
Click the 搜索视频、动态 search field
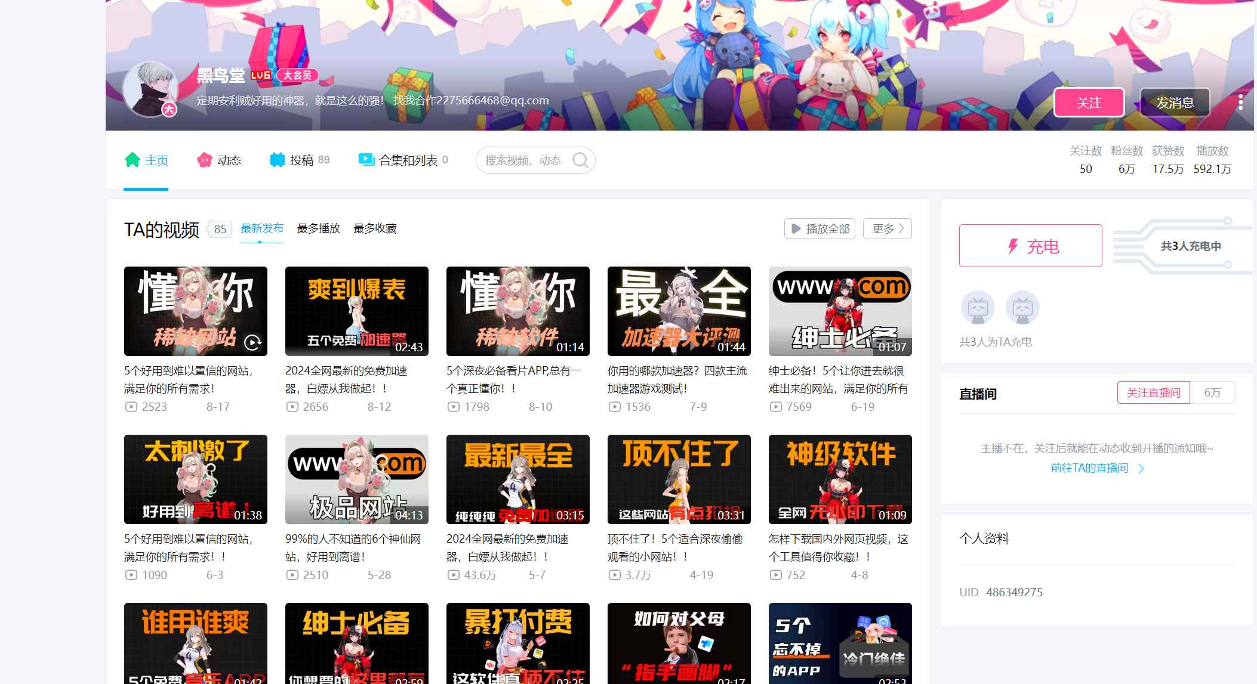523,160
